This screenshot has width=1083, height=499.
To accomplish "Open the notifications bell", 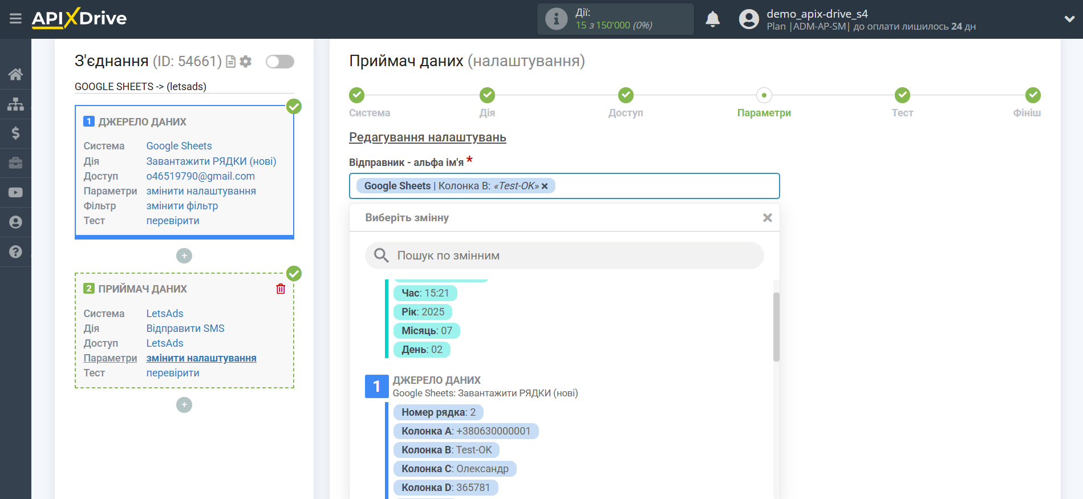I will coord(713,19).
